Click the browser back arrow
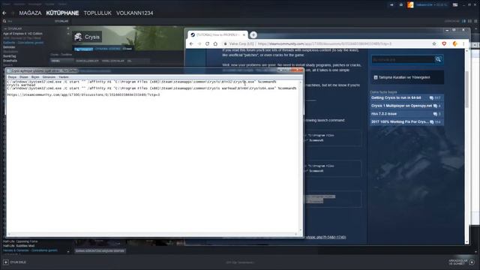The height and width of the screenshot is (270, 480). (x=191, y=44)
